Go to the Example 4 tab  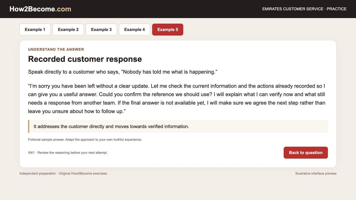[x=134, y=29]
